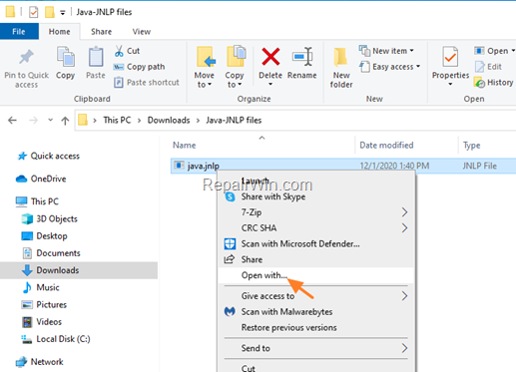Sort by the Name column
Viewport: 516px width, 372px height.
point(185,146)
